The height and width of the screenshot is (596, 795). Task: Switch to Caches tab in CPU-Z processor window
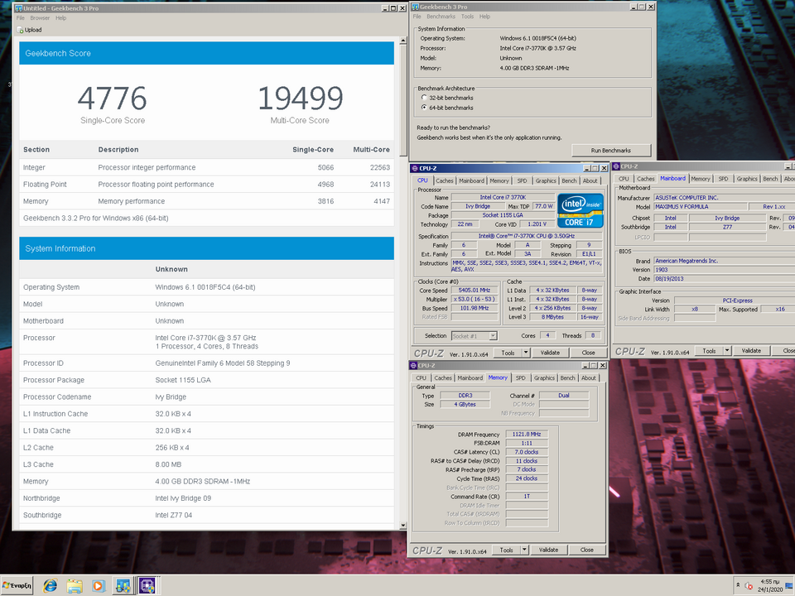tap(444, 180)
